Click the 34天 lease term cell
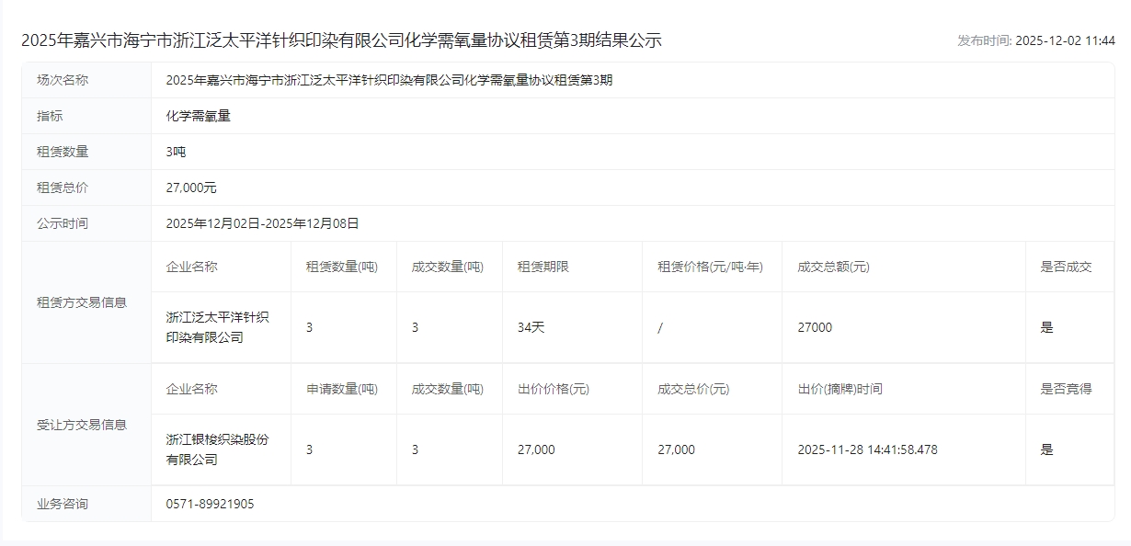 531,327
